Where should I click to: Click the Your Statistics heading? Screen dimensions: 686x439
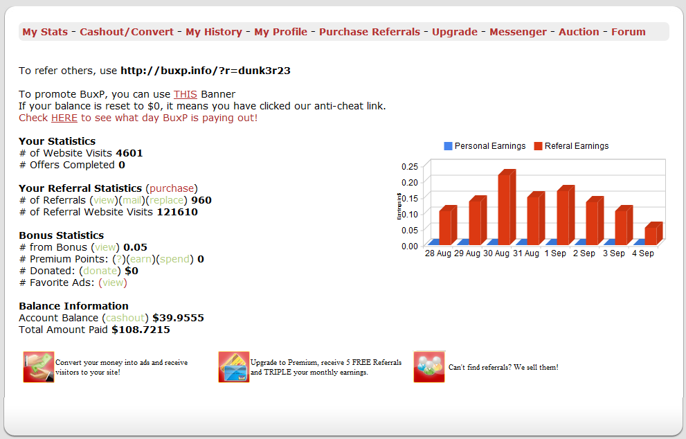pyautogui.click(x=57, y=141)
